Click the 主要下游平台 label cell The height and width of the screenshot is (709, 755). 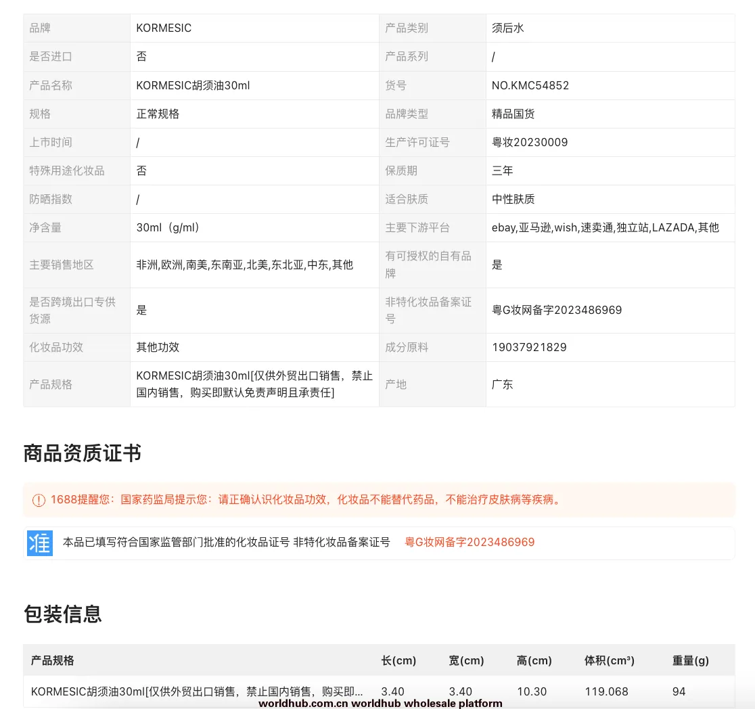tap(432, 227)
